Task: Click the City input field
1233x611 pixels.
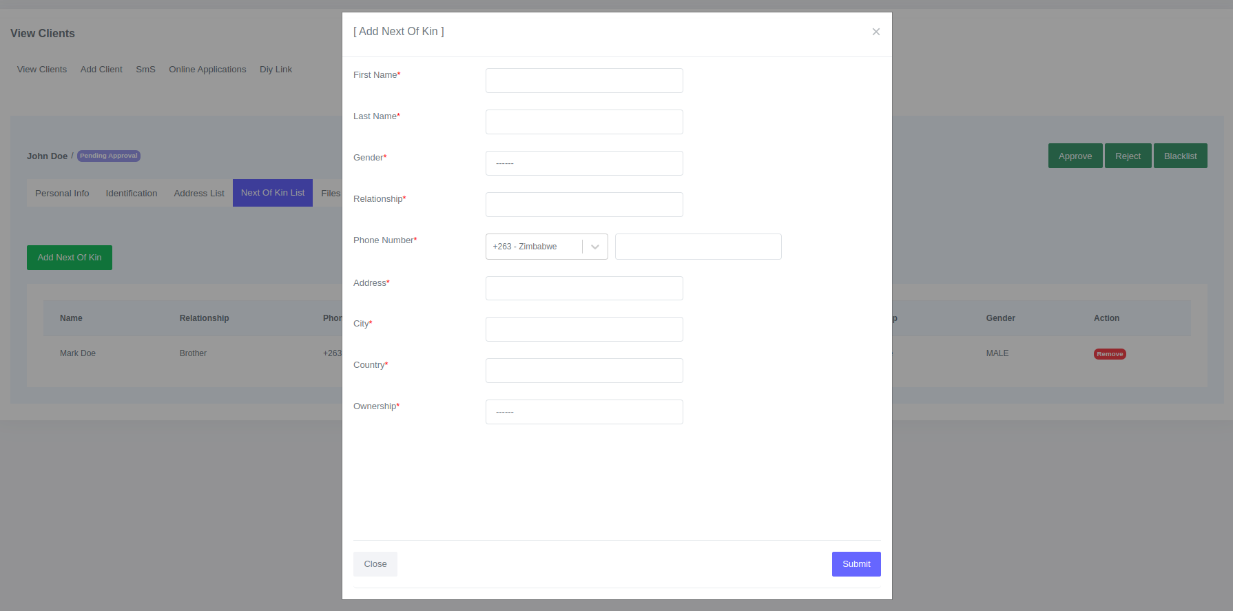Action: click(583, 329)
